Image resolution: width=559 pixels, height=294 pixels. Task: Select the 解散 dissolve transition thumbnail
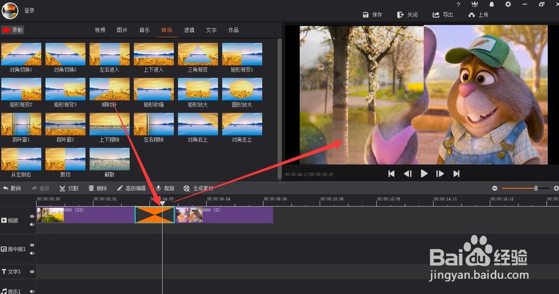[x=110, y=159]
